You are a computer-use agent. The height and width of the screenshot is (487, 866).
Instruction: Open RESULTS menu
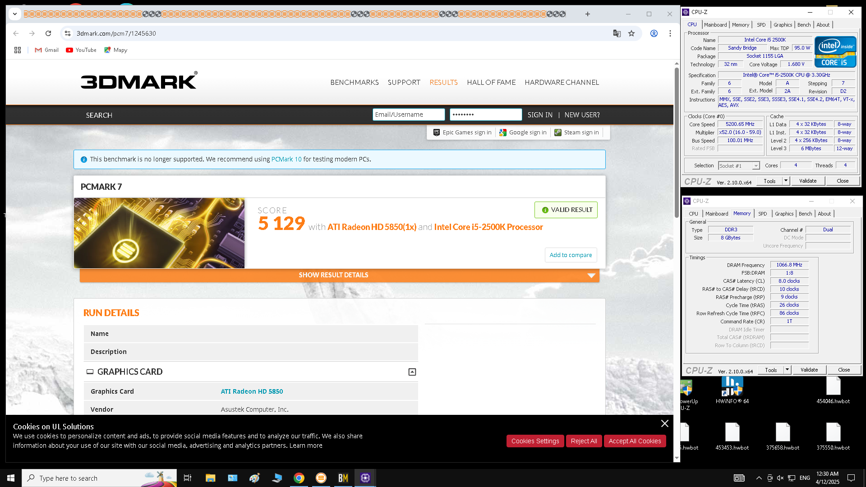point(444,83)
